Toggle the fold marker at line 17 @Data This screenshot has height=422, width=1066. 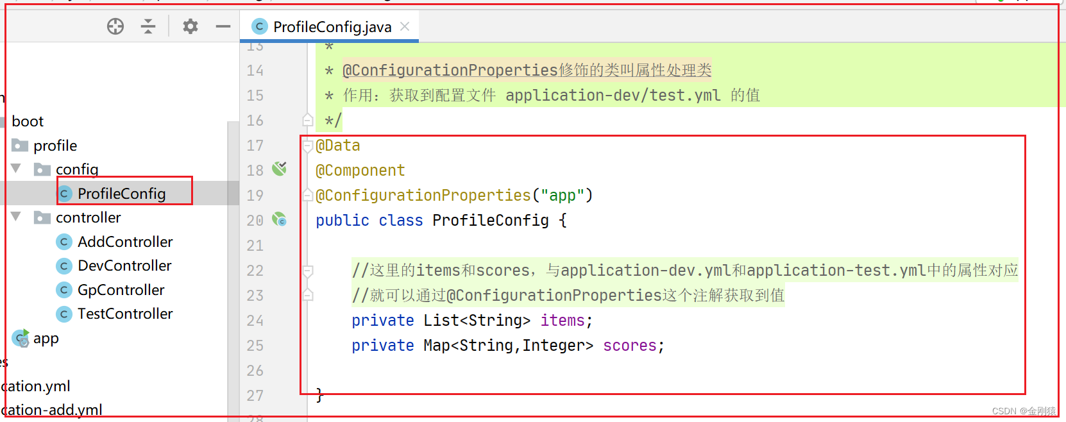[308, 146]
